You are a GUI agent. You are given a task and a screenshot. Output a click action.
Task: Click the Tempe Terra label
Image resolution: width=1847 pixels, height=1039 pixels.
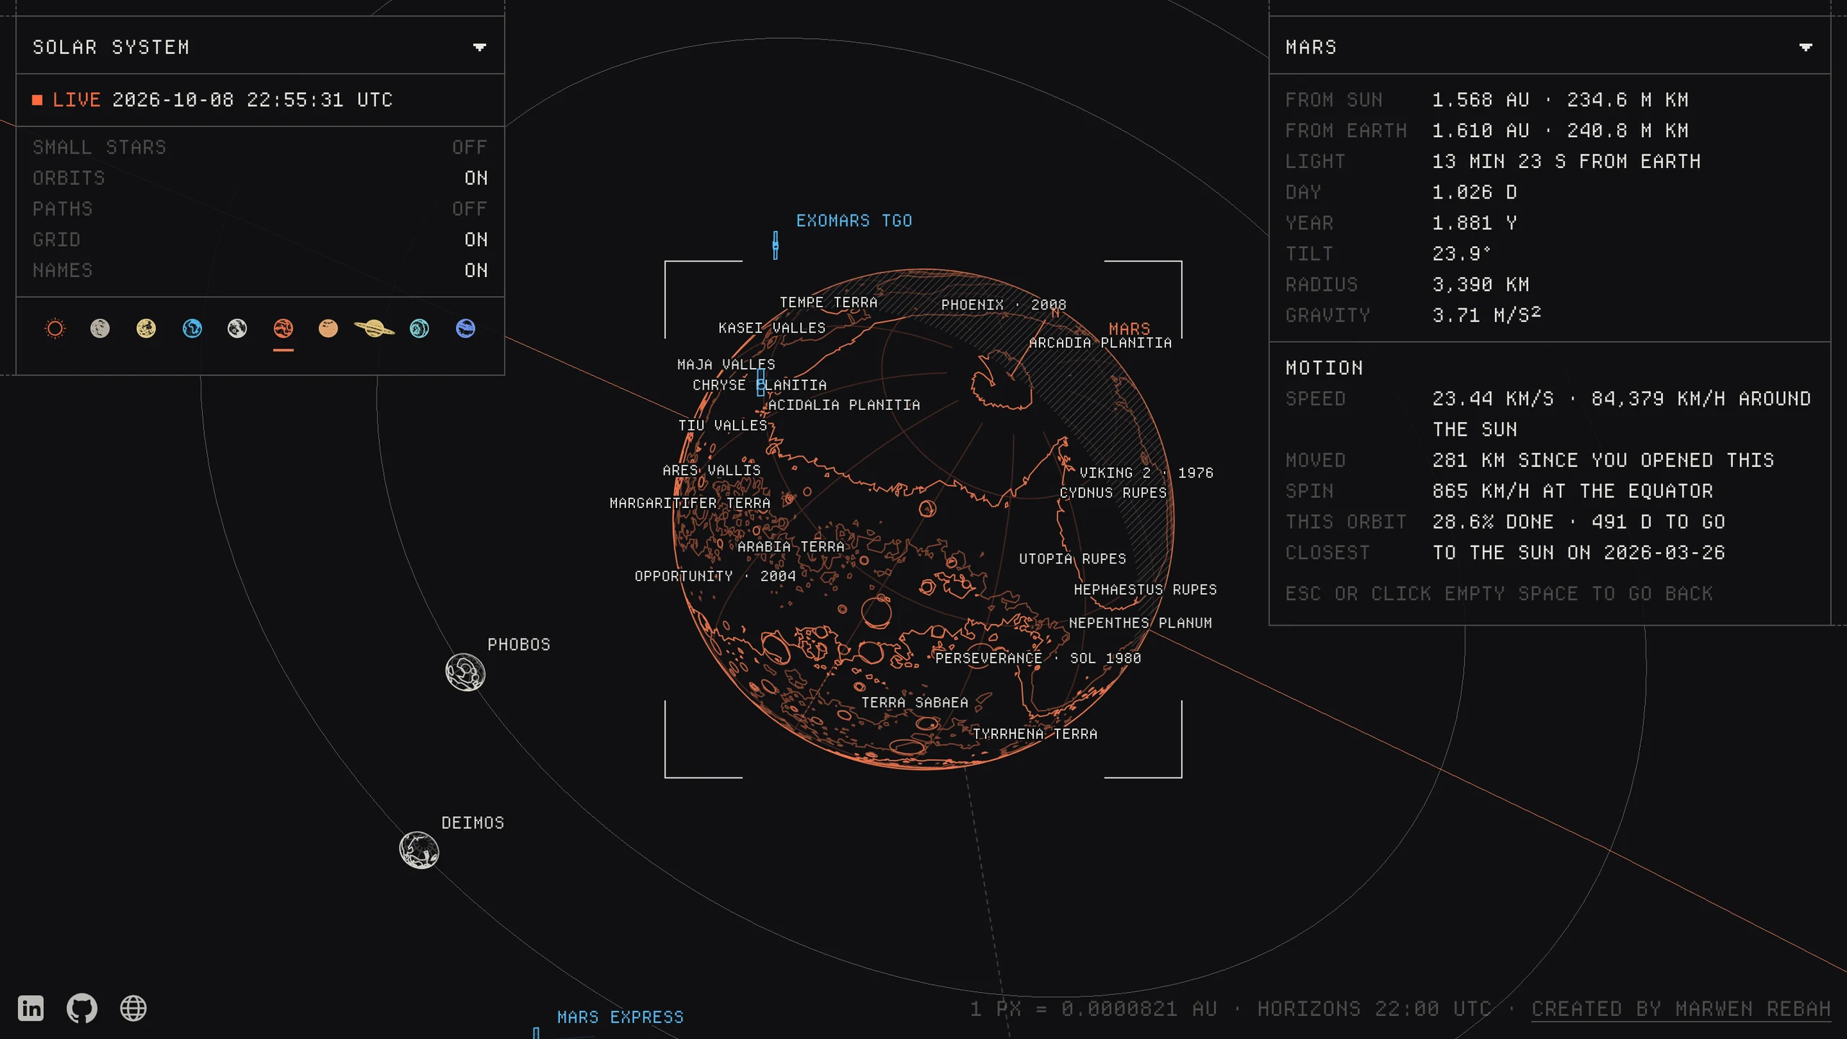pyautogui.click(x=828, y=302)
